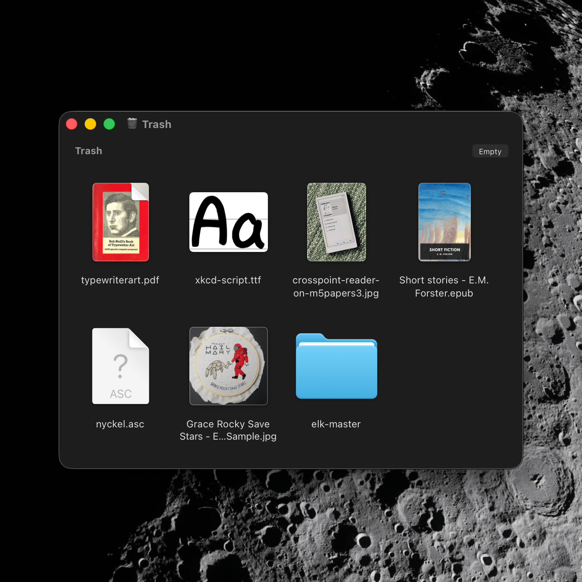Open the Short stories - E.M. Forster.epub icon
The height and width of the screenshot is (582, 582).
click(x=444, y=222)
